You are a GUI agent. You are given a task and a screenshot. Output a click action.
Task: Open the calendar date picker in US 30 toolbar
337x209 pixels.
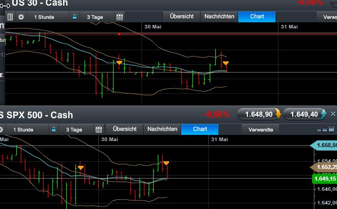click(x=120, y=17)
